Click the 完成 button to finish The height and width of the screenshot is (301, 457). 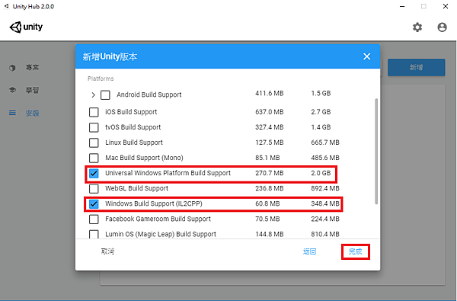[x=355, y=251]
